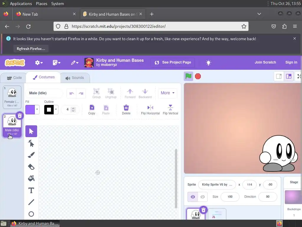The image size is (302, 227).
Task: Switch to the Code tab
Action: coord(14,78)
